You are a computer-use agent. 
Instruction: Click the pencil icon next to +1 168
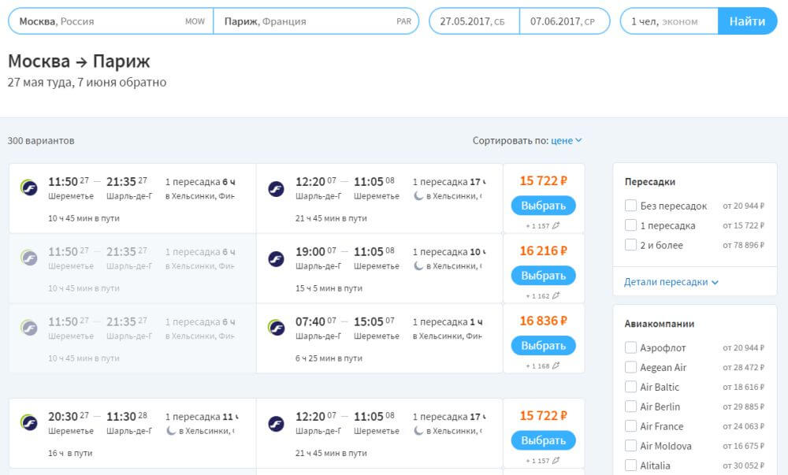(x=556, y=366)
